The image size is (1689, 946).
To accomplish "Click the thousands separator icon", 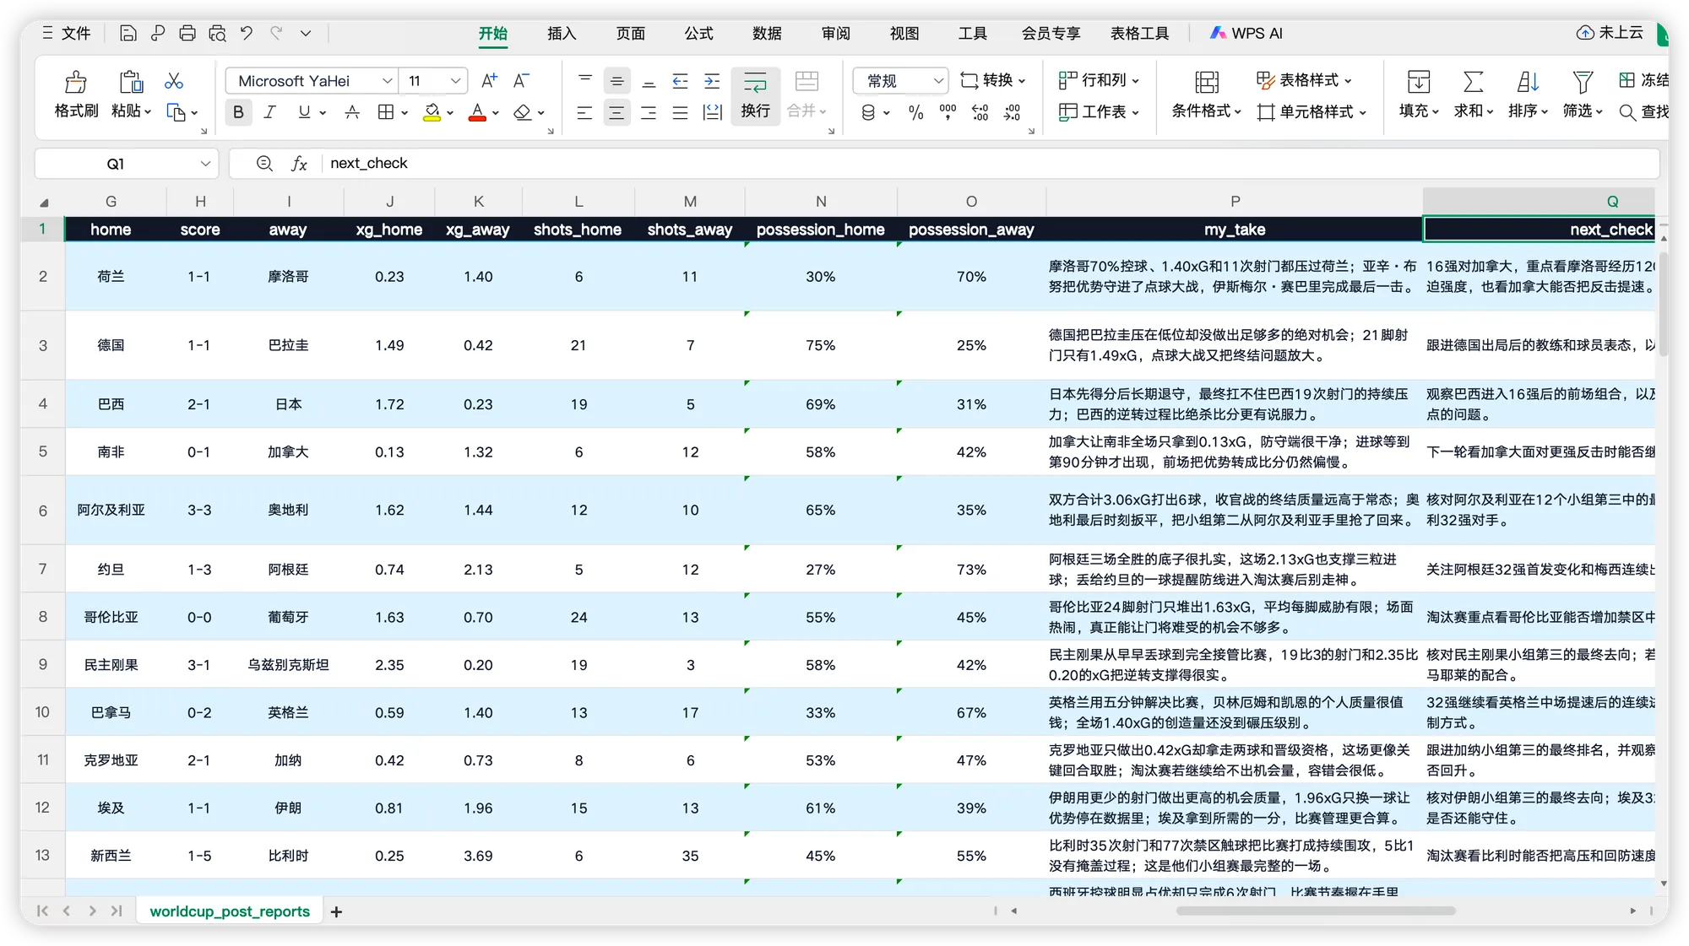I will tap(948, 112).
